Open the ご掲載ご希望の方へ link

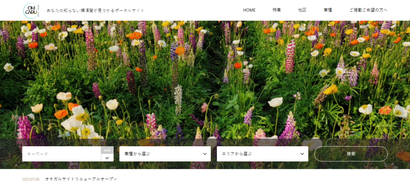368,10
